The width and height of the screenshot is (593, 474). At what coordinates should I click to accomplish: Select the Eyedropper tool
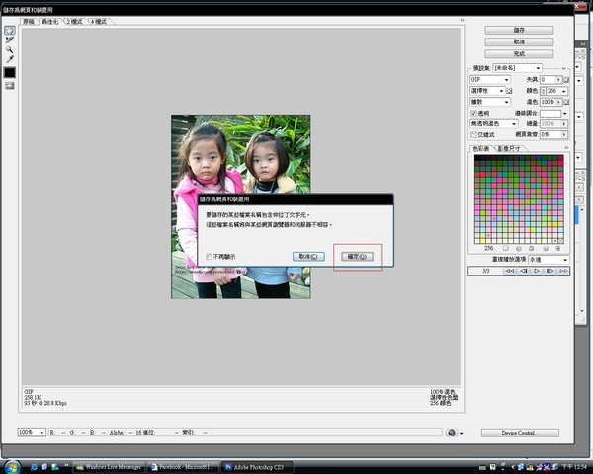[10, 59]
